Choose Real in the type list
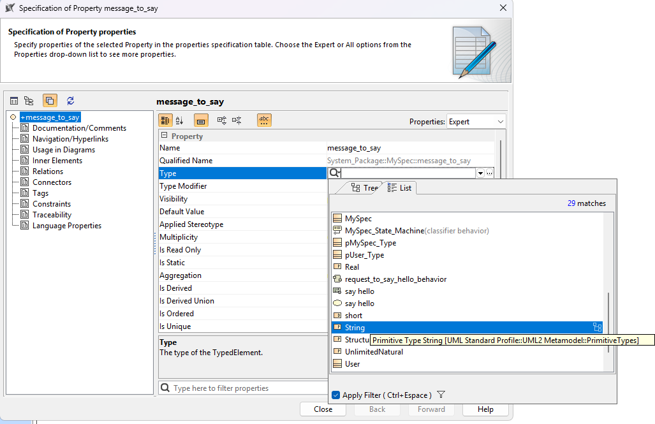This screenshot has height=424, width=655. pos(467,267)
